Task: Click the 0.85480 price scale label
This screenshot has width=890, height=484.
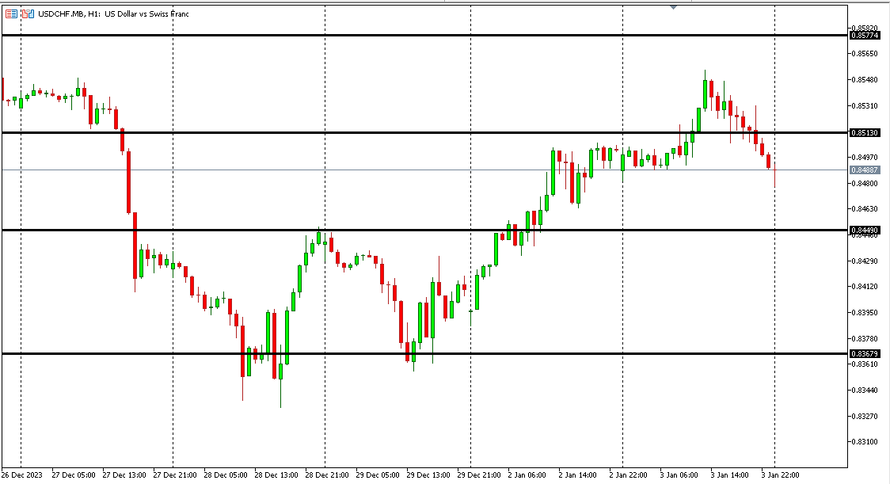Action: tap(865, 79)
